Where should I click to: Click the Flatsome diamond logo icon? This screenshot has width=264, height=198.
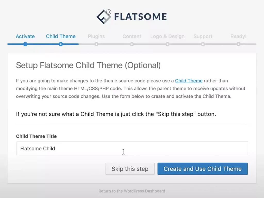pyautogui.click(x=104, y=17)
